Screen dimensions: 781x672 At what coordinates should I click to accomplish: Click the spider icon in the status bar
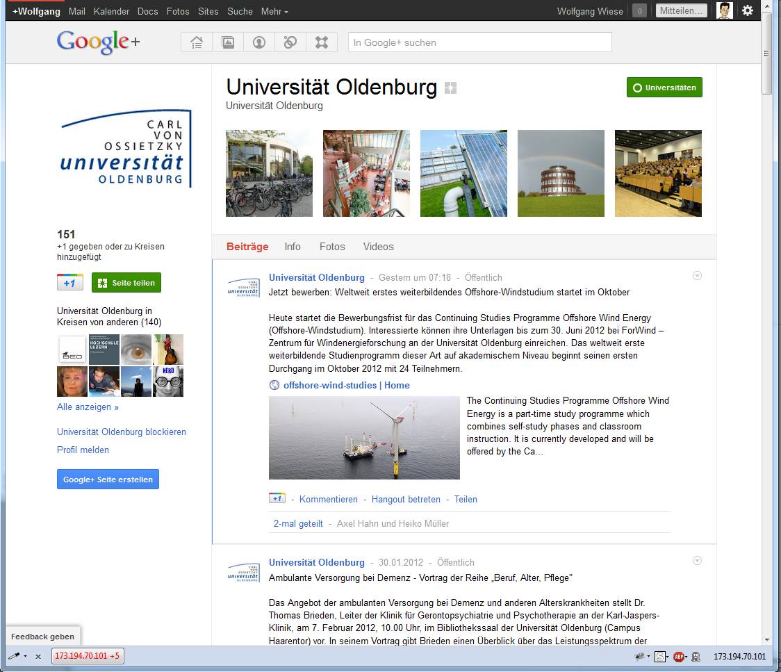click(639, 657)
